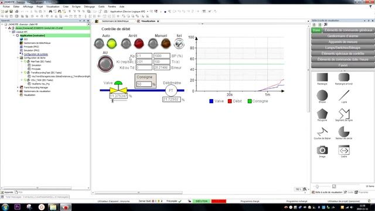Image resolution: width=375 pixels, height=211 pixels.
Task: Push the gray Manuel button
Action: click(153, 44)
